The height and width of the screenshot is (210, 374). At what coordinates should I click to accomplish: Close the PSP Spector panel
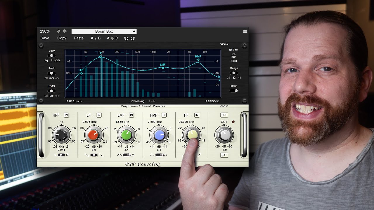(224, 44)
